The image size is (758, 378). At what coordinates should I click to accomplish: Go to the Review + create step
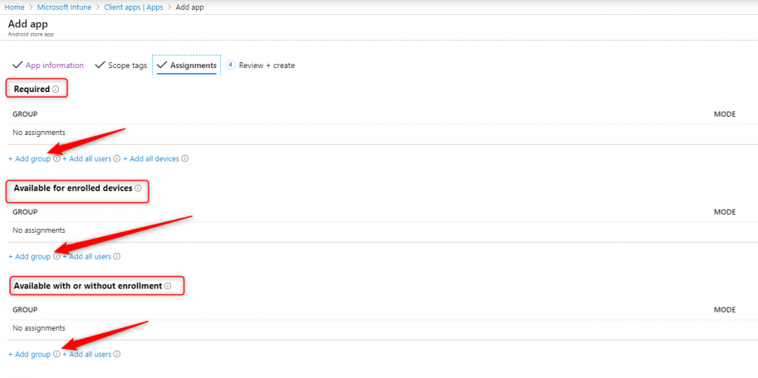pyautogui.click(x=266, y=65)
